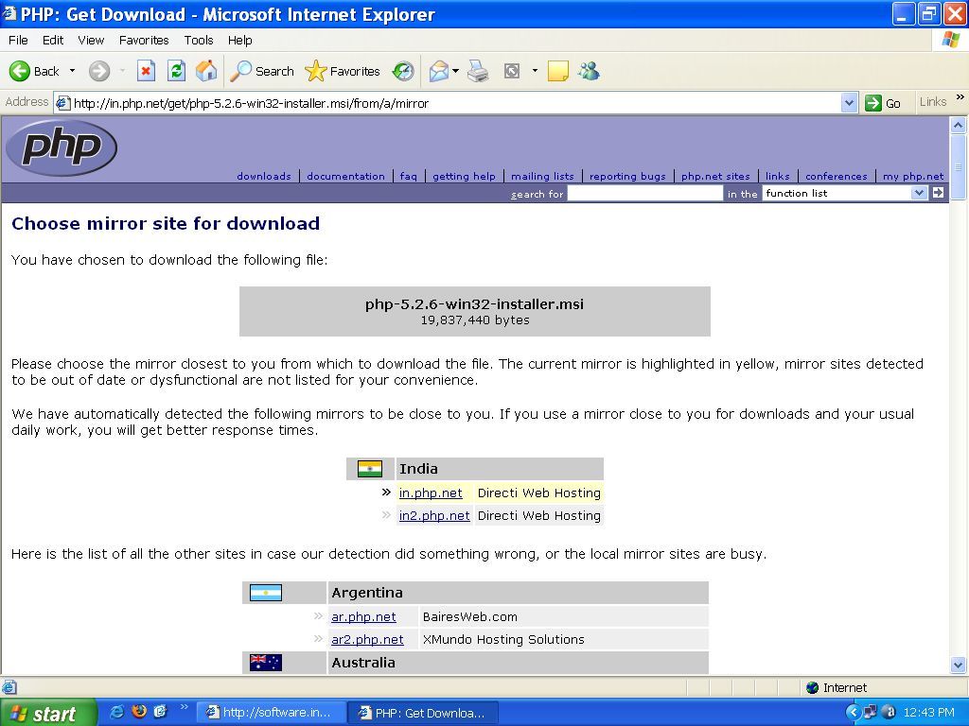Open the ar.php.net Argentina mirror
This screenshot has width=969, height=726.
[x=363, y=616]
